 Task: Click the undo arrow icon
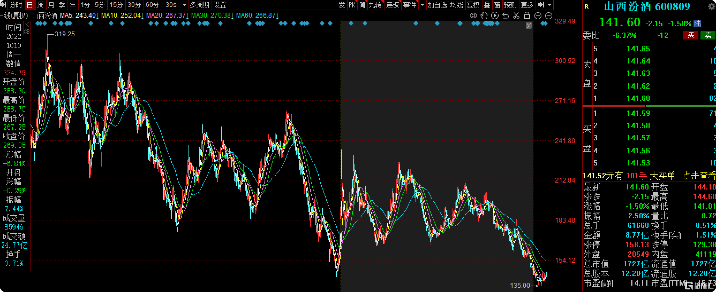506,16
